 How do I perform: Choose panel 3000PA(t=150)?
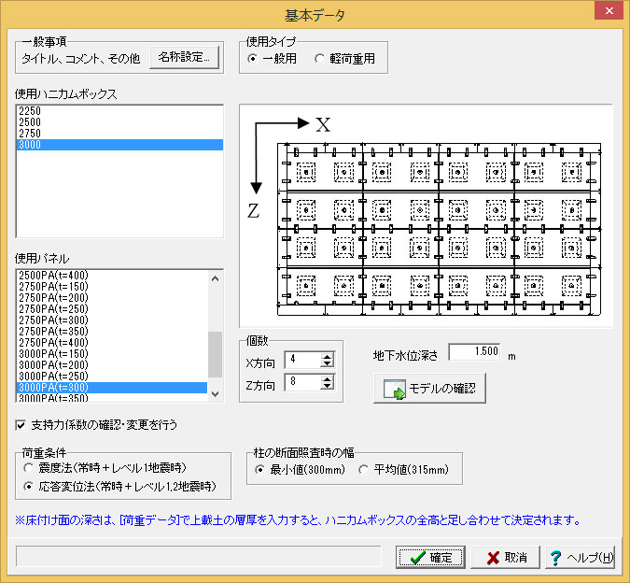pos(112,354)
